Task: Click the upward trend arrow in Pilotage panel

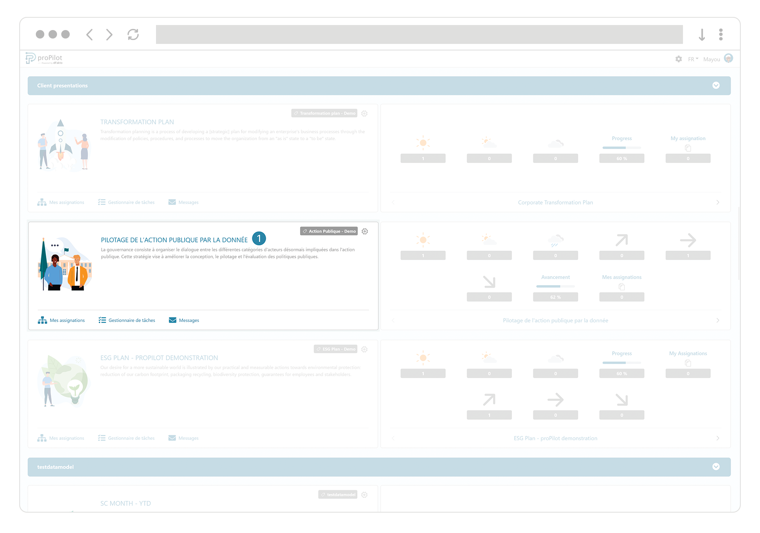Action: click(621, 240)
